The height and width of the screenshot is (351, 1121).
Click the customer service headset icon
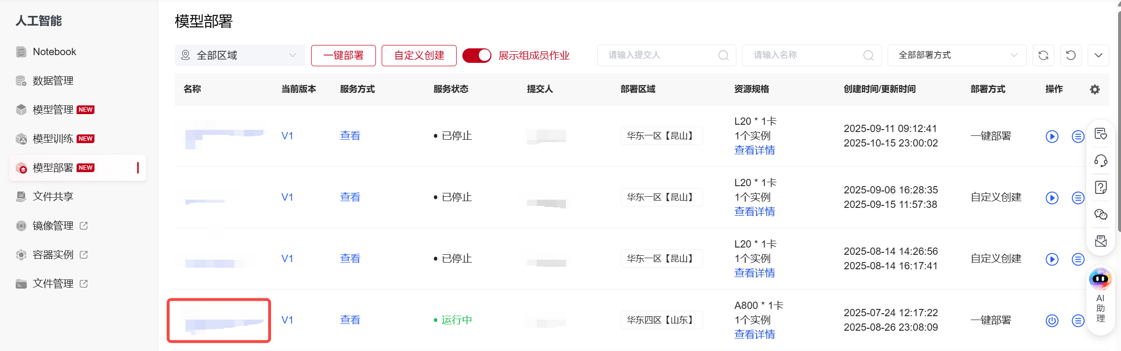point(1101,161)
